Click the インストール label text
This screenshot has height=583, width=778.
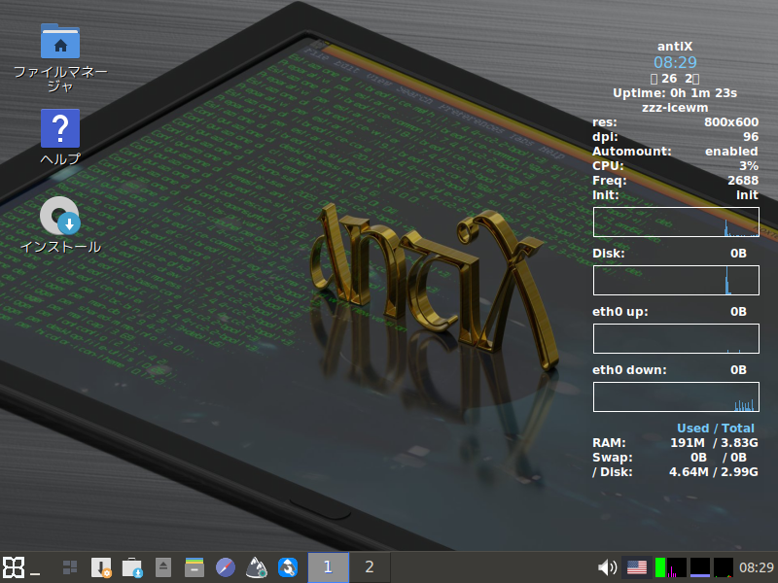pos(60,247)
